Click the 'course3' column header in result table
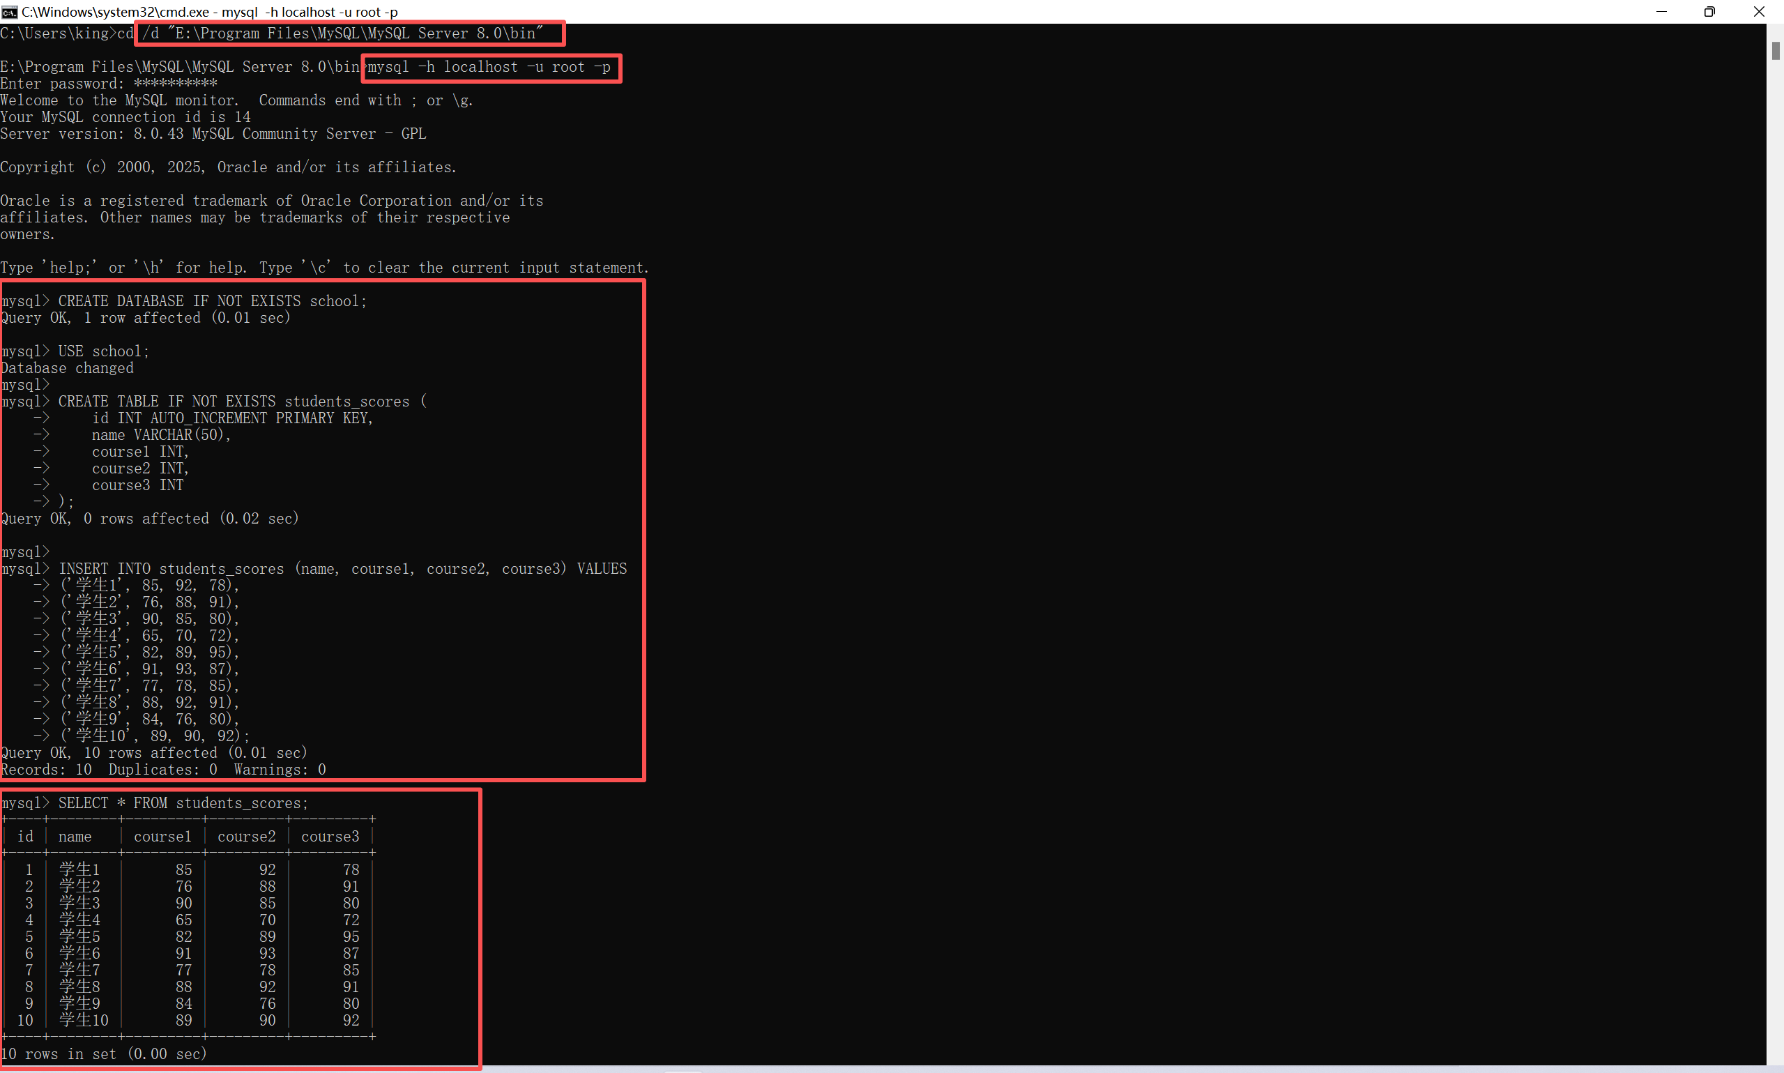This screenshot has width=1784, height=1073. tap(330, 837)
